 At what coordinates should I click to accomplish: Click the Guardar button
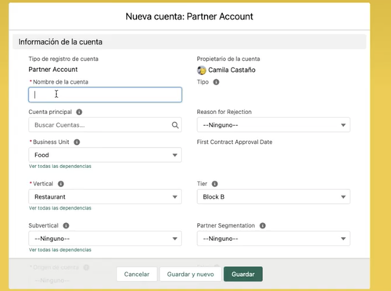tap(243, 274)
